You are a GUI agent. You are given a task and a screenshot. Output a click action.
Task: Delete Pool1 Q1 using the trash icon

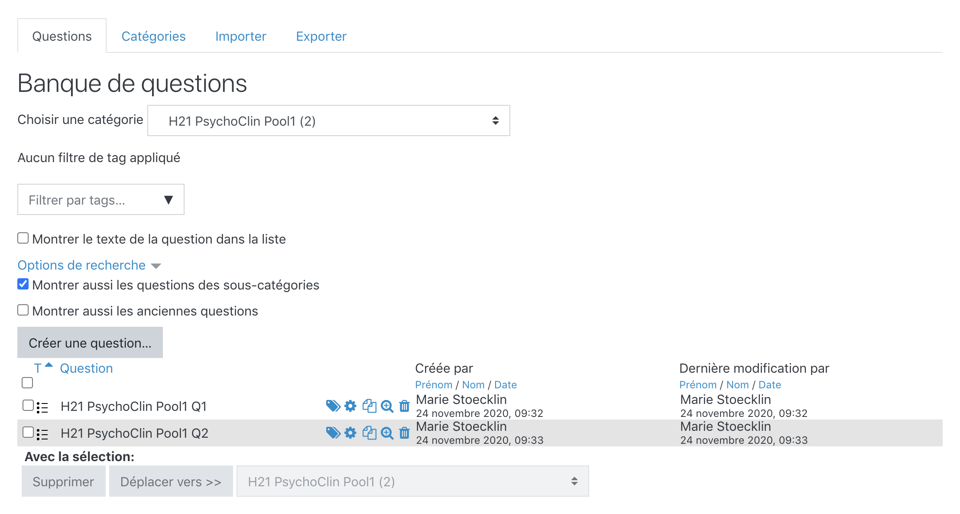tap(404, 406)
